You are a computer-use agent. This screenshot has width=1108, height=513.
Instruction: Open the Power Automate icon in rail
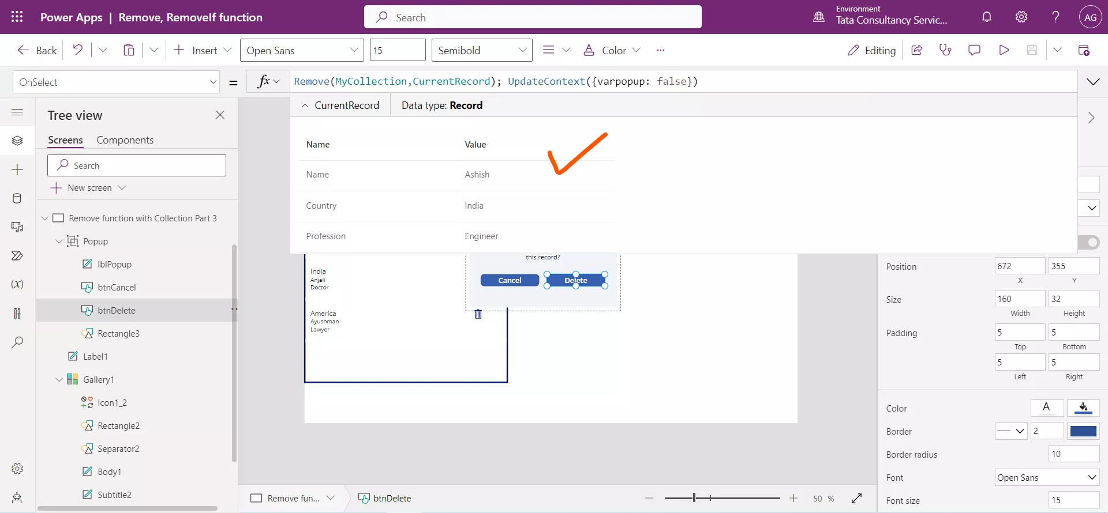(x=17, y=255)
